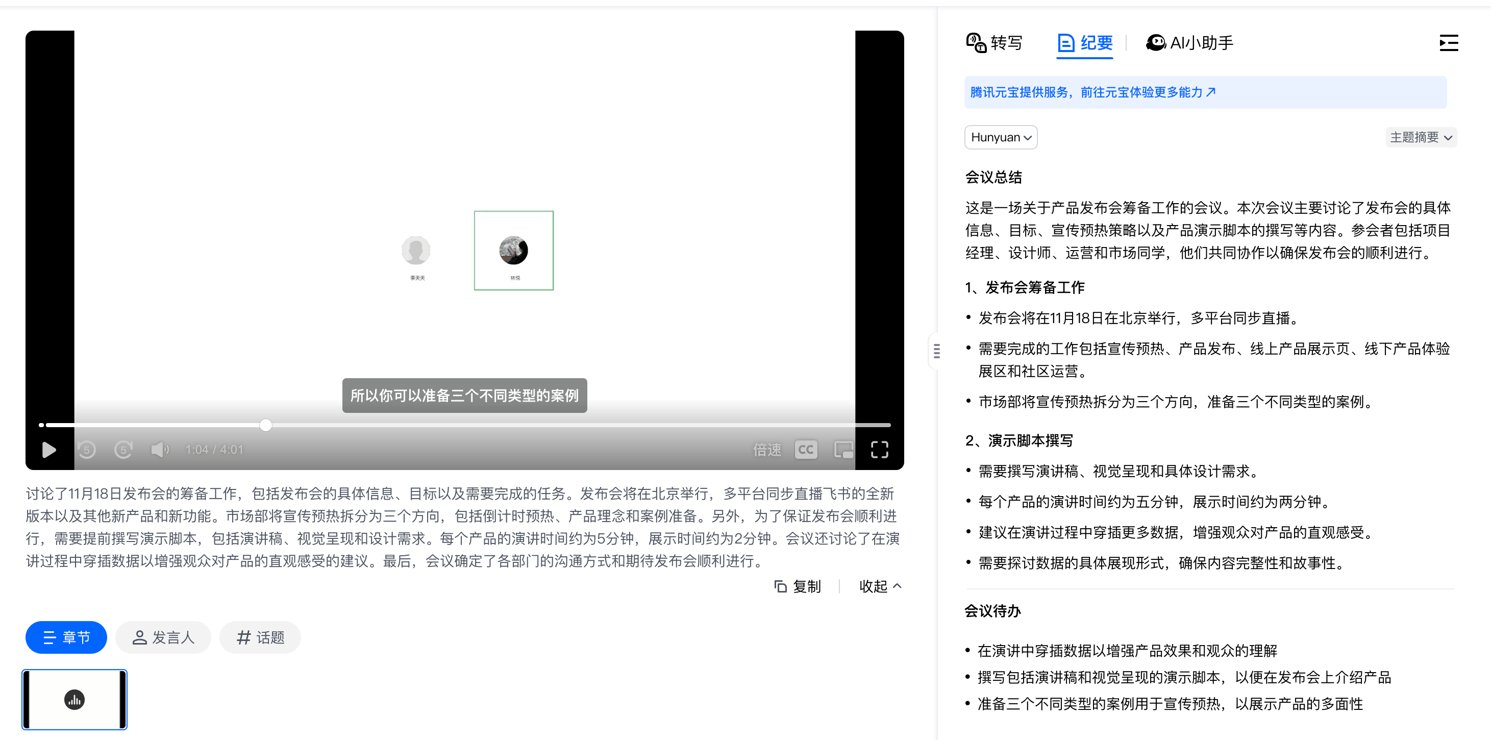Switch to the 转写 transcript tab

[994, 43]
